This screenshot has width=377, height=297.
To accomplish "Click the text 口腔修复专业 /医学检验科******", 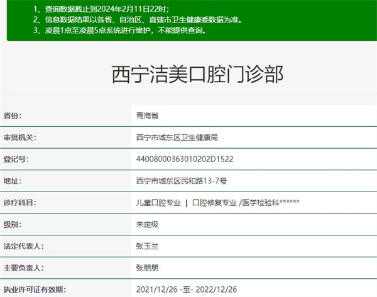I will [246, 203].
